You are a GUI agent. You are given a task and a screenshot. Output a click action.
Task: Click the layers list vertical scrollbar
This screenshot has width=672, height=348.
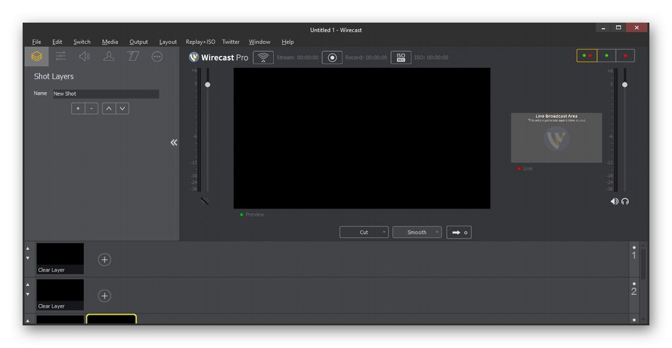pos(643,264)
